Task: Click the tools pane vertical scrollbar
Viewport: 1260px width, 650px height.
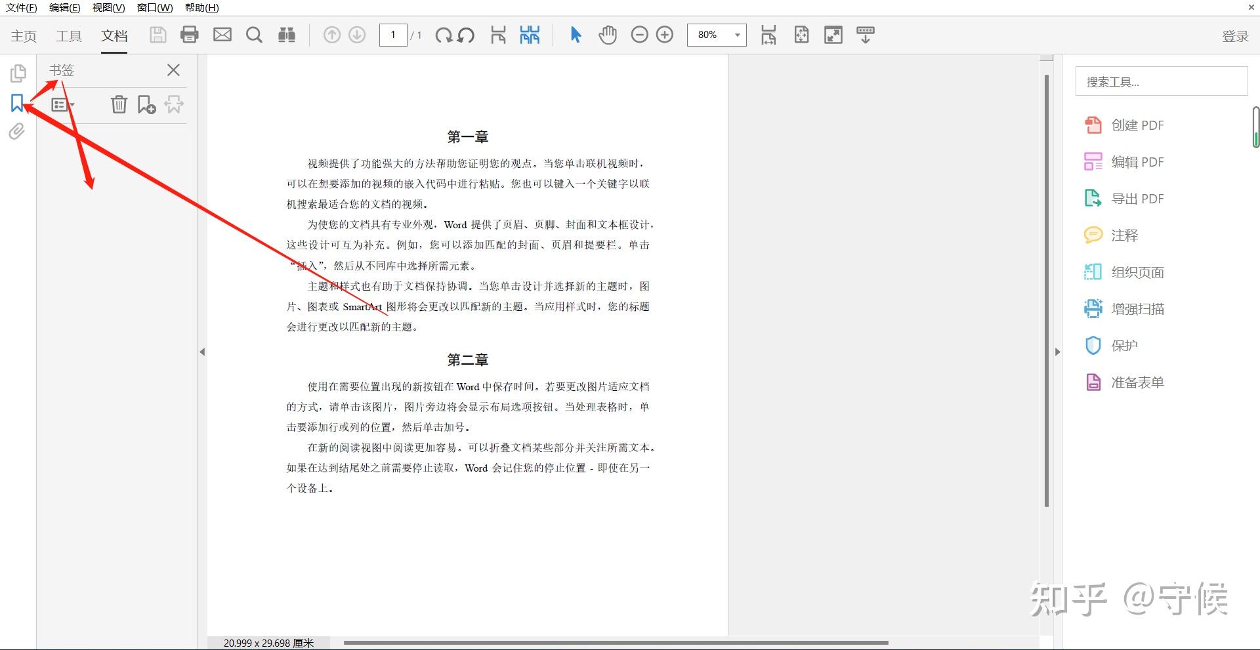Action: tap(1255, 127)
